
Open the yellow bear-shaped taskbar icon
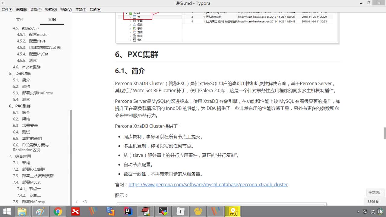click(198, 211)
